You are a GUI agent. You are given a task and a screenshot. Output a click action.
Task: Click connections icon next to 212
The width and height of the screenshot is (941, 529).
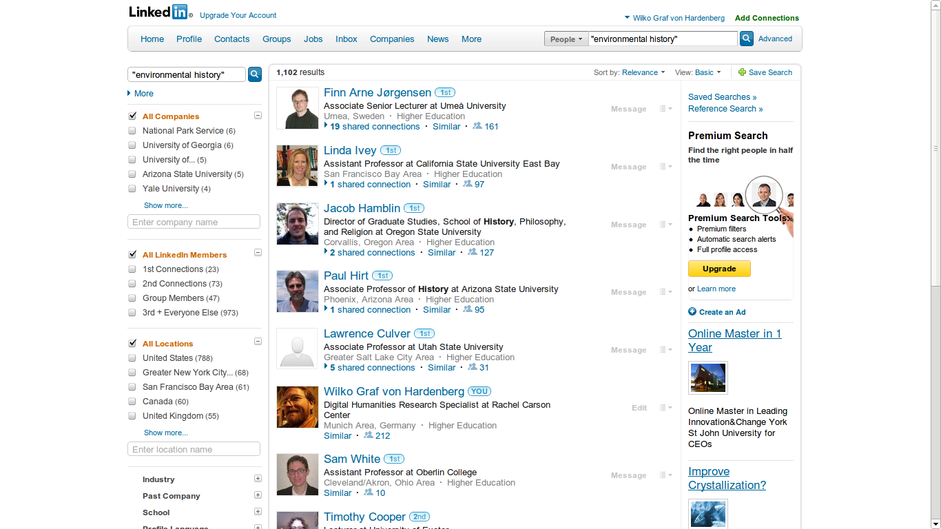point(369,435)
